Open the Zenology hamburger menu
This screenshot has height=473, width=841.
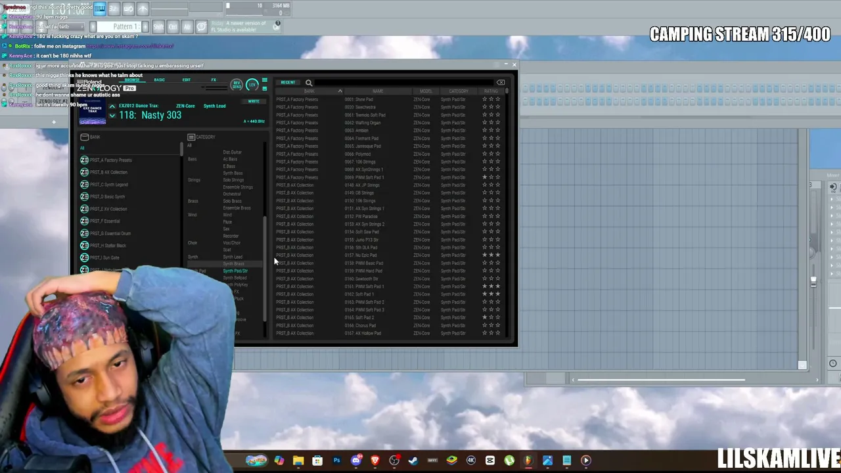(265, 81)
